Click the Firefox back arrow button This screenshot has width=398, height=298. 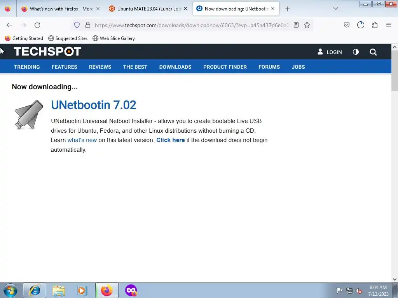point(9,25)
